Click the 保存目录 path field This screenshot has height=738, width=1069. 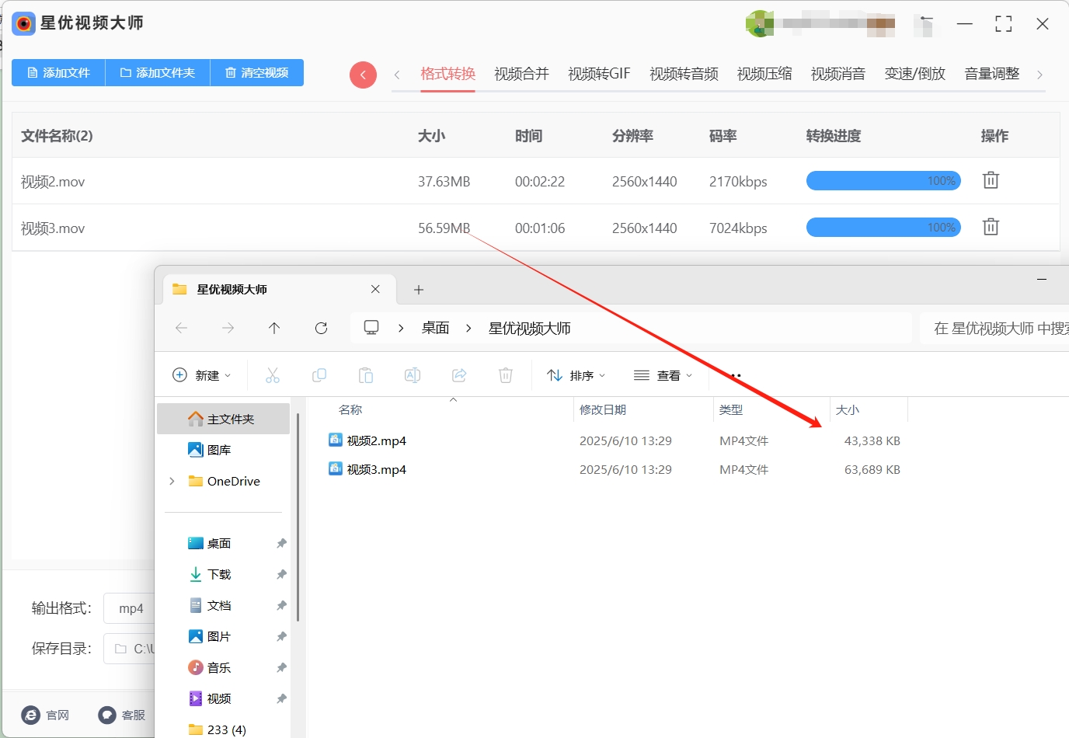131,649
